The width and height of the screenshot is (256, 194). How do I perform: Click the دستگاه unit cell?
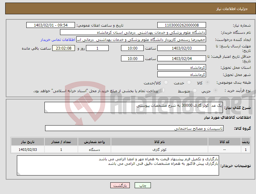94,150
